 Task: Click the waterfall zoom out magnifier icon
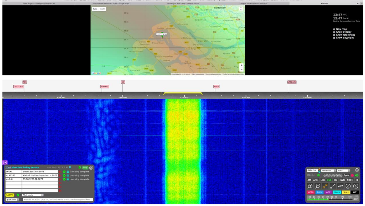pyautogui.click(x=317, y=186)
